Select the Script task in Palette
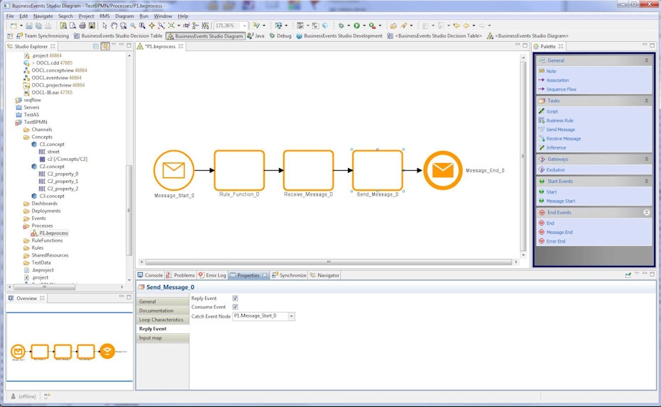This screenshot has width=661, height=407. [x=552, y=111]
